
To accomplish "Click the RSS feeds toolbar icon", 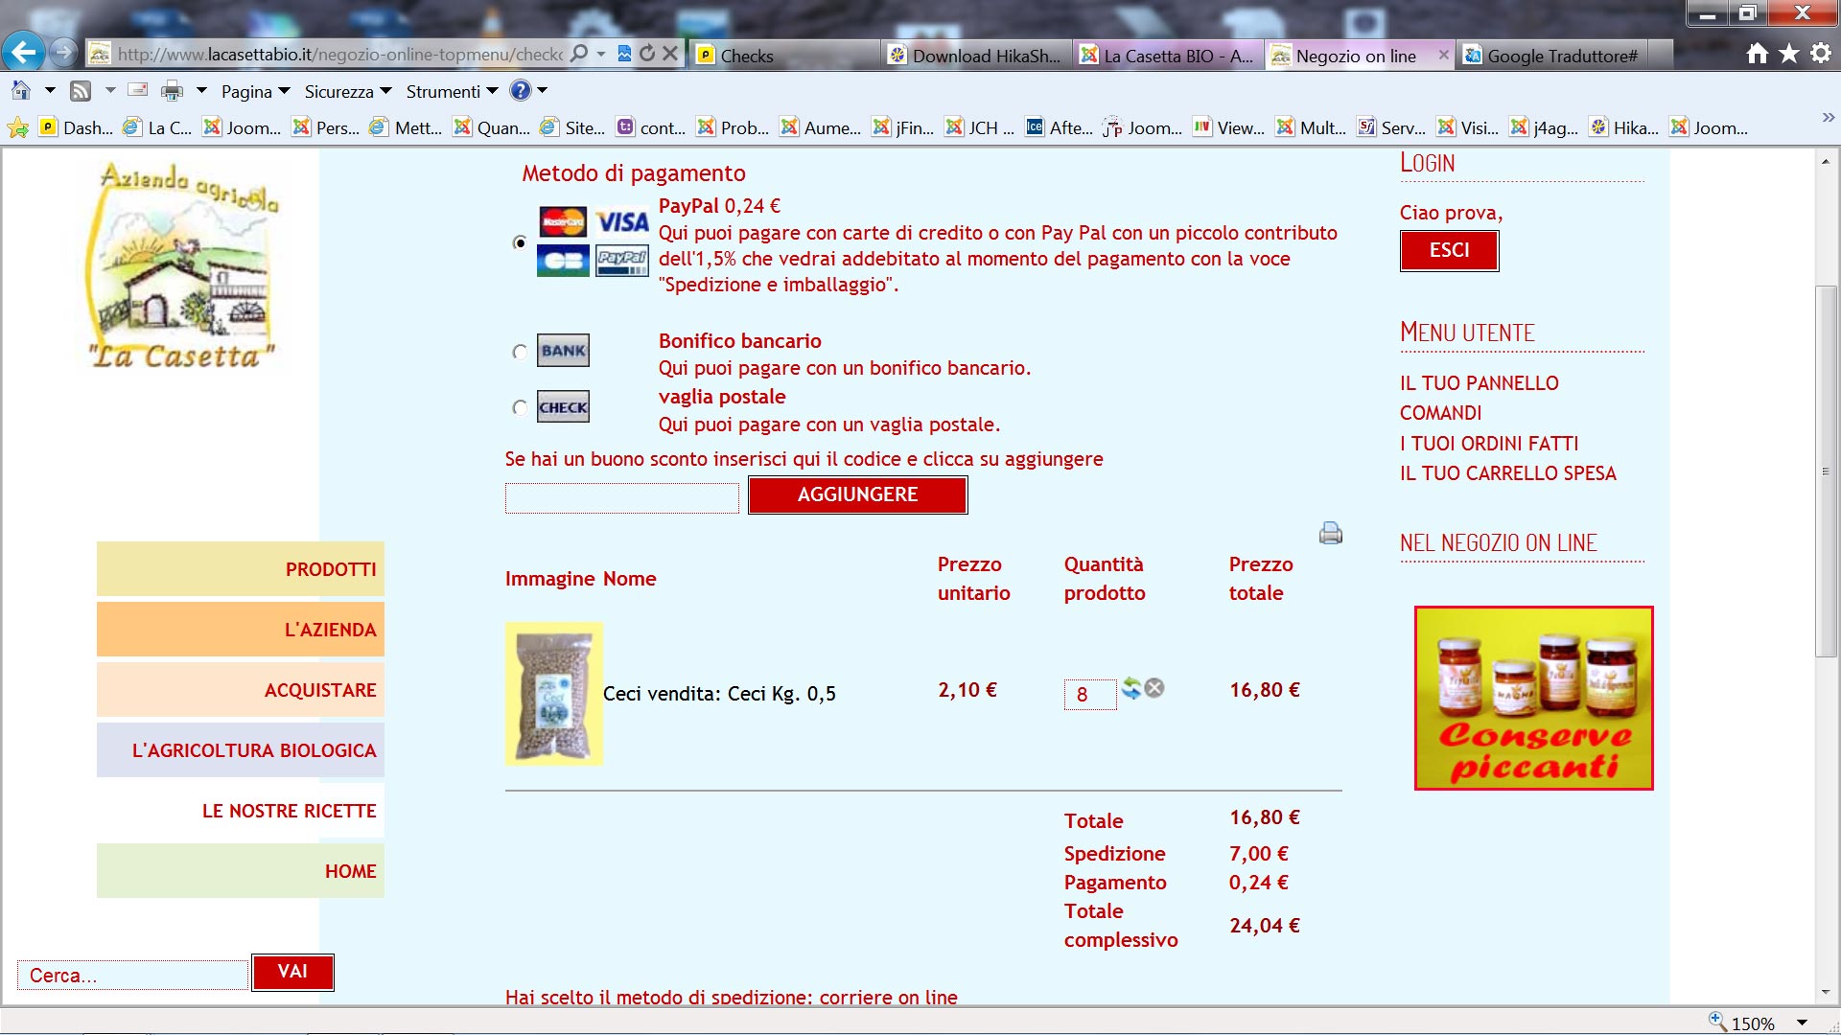I will [x=82, y=91].
